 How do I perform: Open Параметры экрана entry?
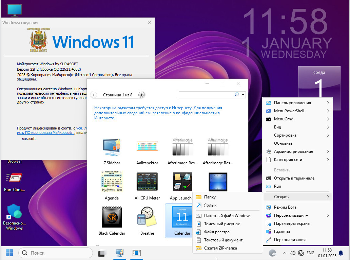[297, 223]
